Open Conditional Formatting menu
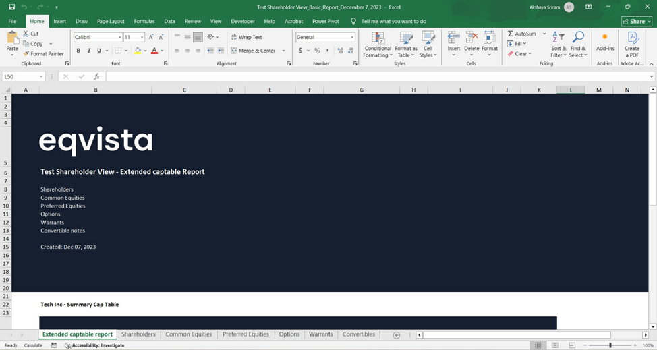Image resolution: width=657 pixels, height=350 pixels. (378, 45)
